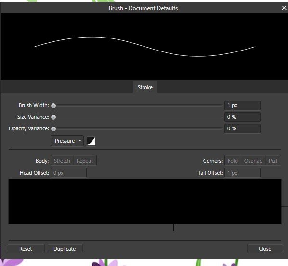This screenshot has height=266, width=288.
Task: Click the Size Variance slider handle
Action: click(x=53, y=117)
